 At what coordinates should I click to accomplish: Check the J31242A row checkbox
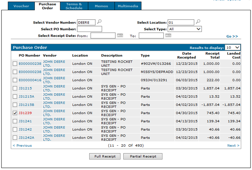pyautogui.click(x=15, y=137)
